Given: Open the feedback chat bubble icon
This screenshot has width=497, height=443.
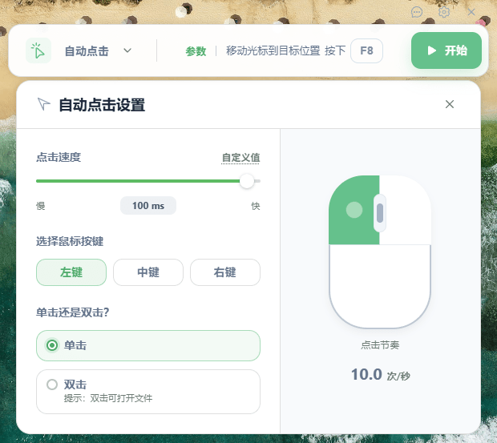Looking at the screenshot, I should [x=417, y=12].
